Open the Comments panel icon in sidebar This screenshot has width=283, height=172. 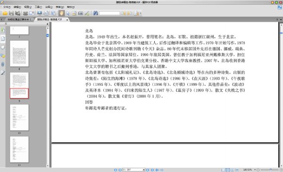tap(3, 56)
